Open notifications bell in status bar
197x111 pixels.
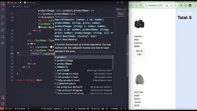(x=125, y=109)
